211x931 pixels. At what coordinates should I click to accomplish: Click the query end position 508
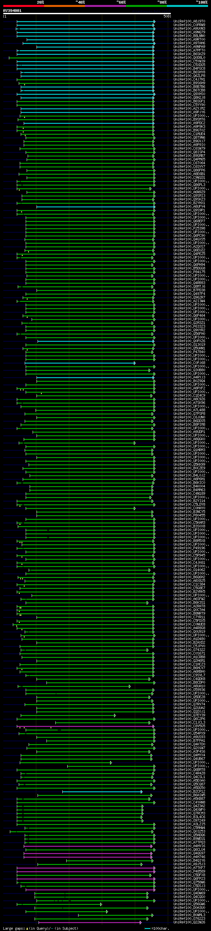point(166,16)
